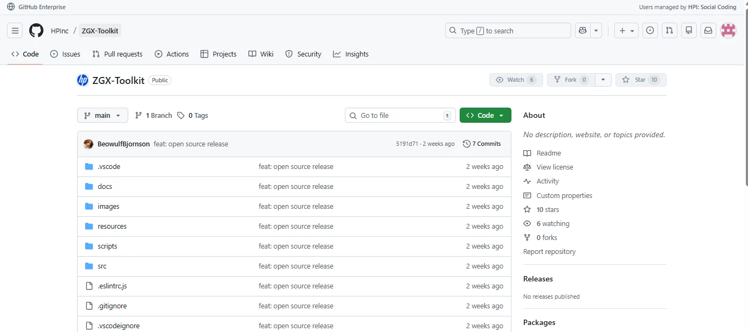Open the .gitignore file

tap(112, 306)
